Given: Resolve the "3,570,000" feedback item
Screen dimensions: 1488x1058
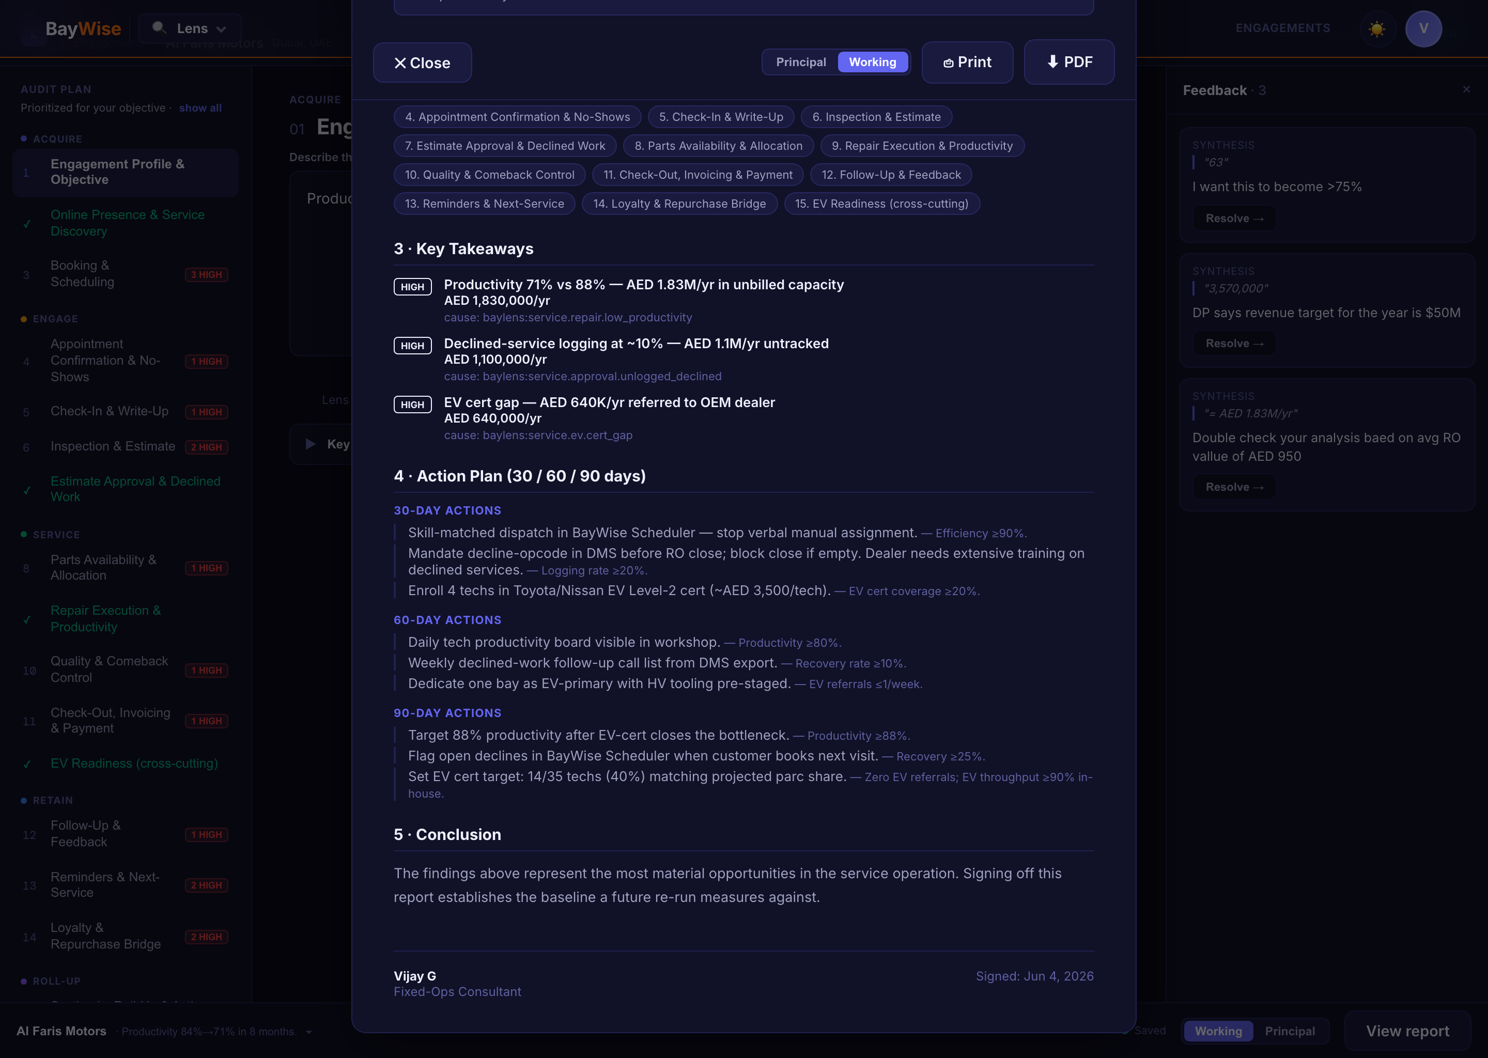Looking at the screenshot, I should click(1234, 344).
